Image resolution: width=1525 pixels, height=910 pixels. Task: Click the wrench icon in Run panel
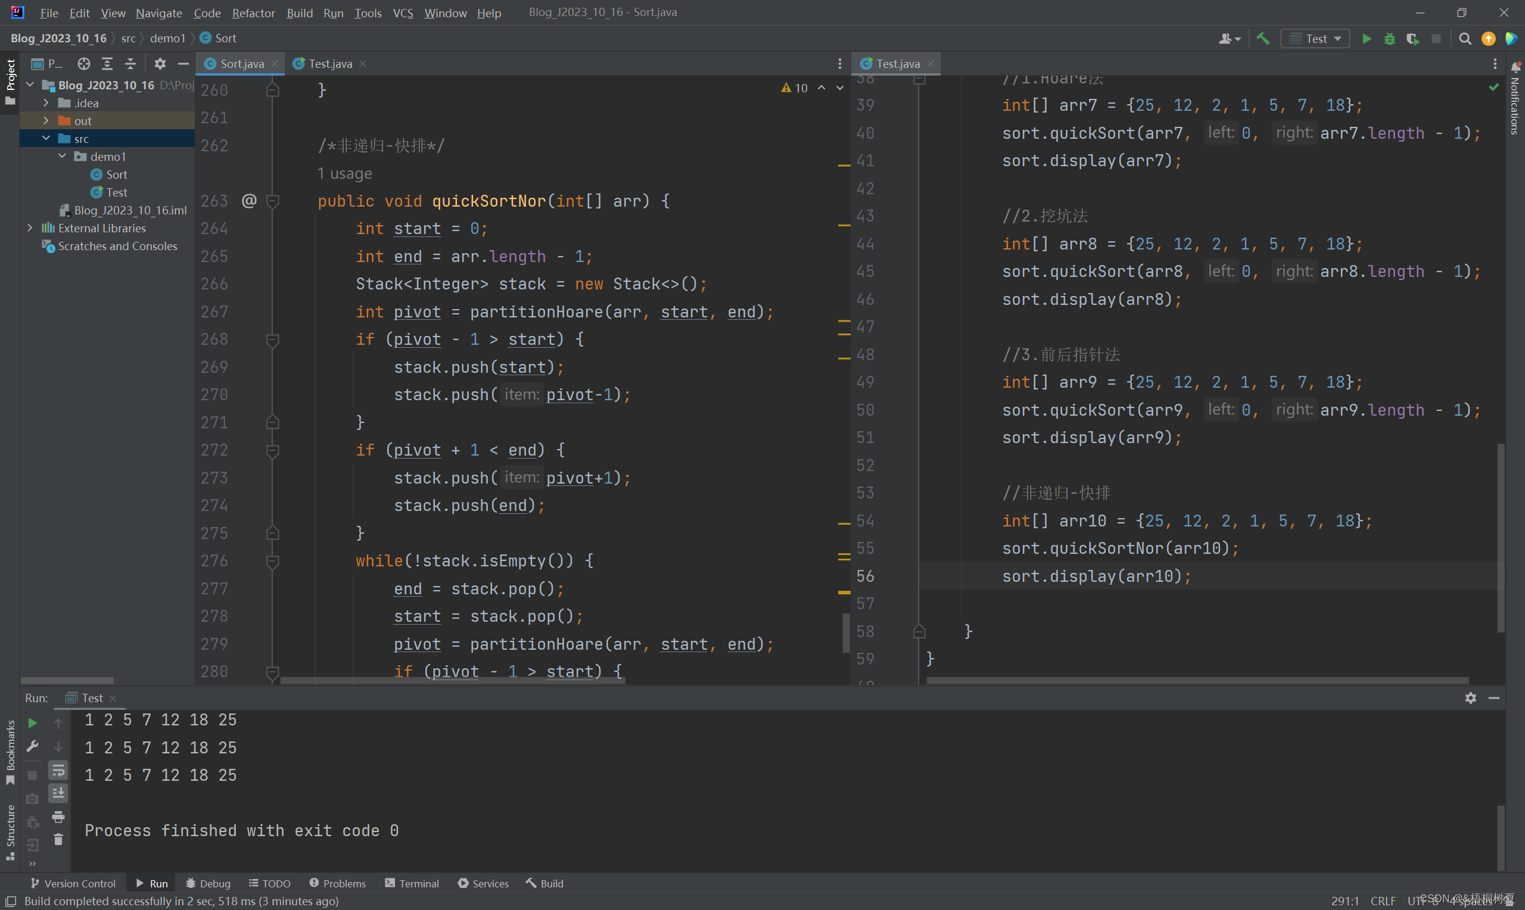point(33,746)
